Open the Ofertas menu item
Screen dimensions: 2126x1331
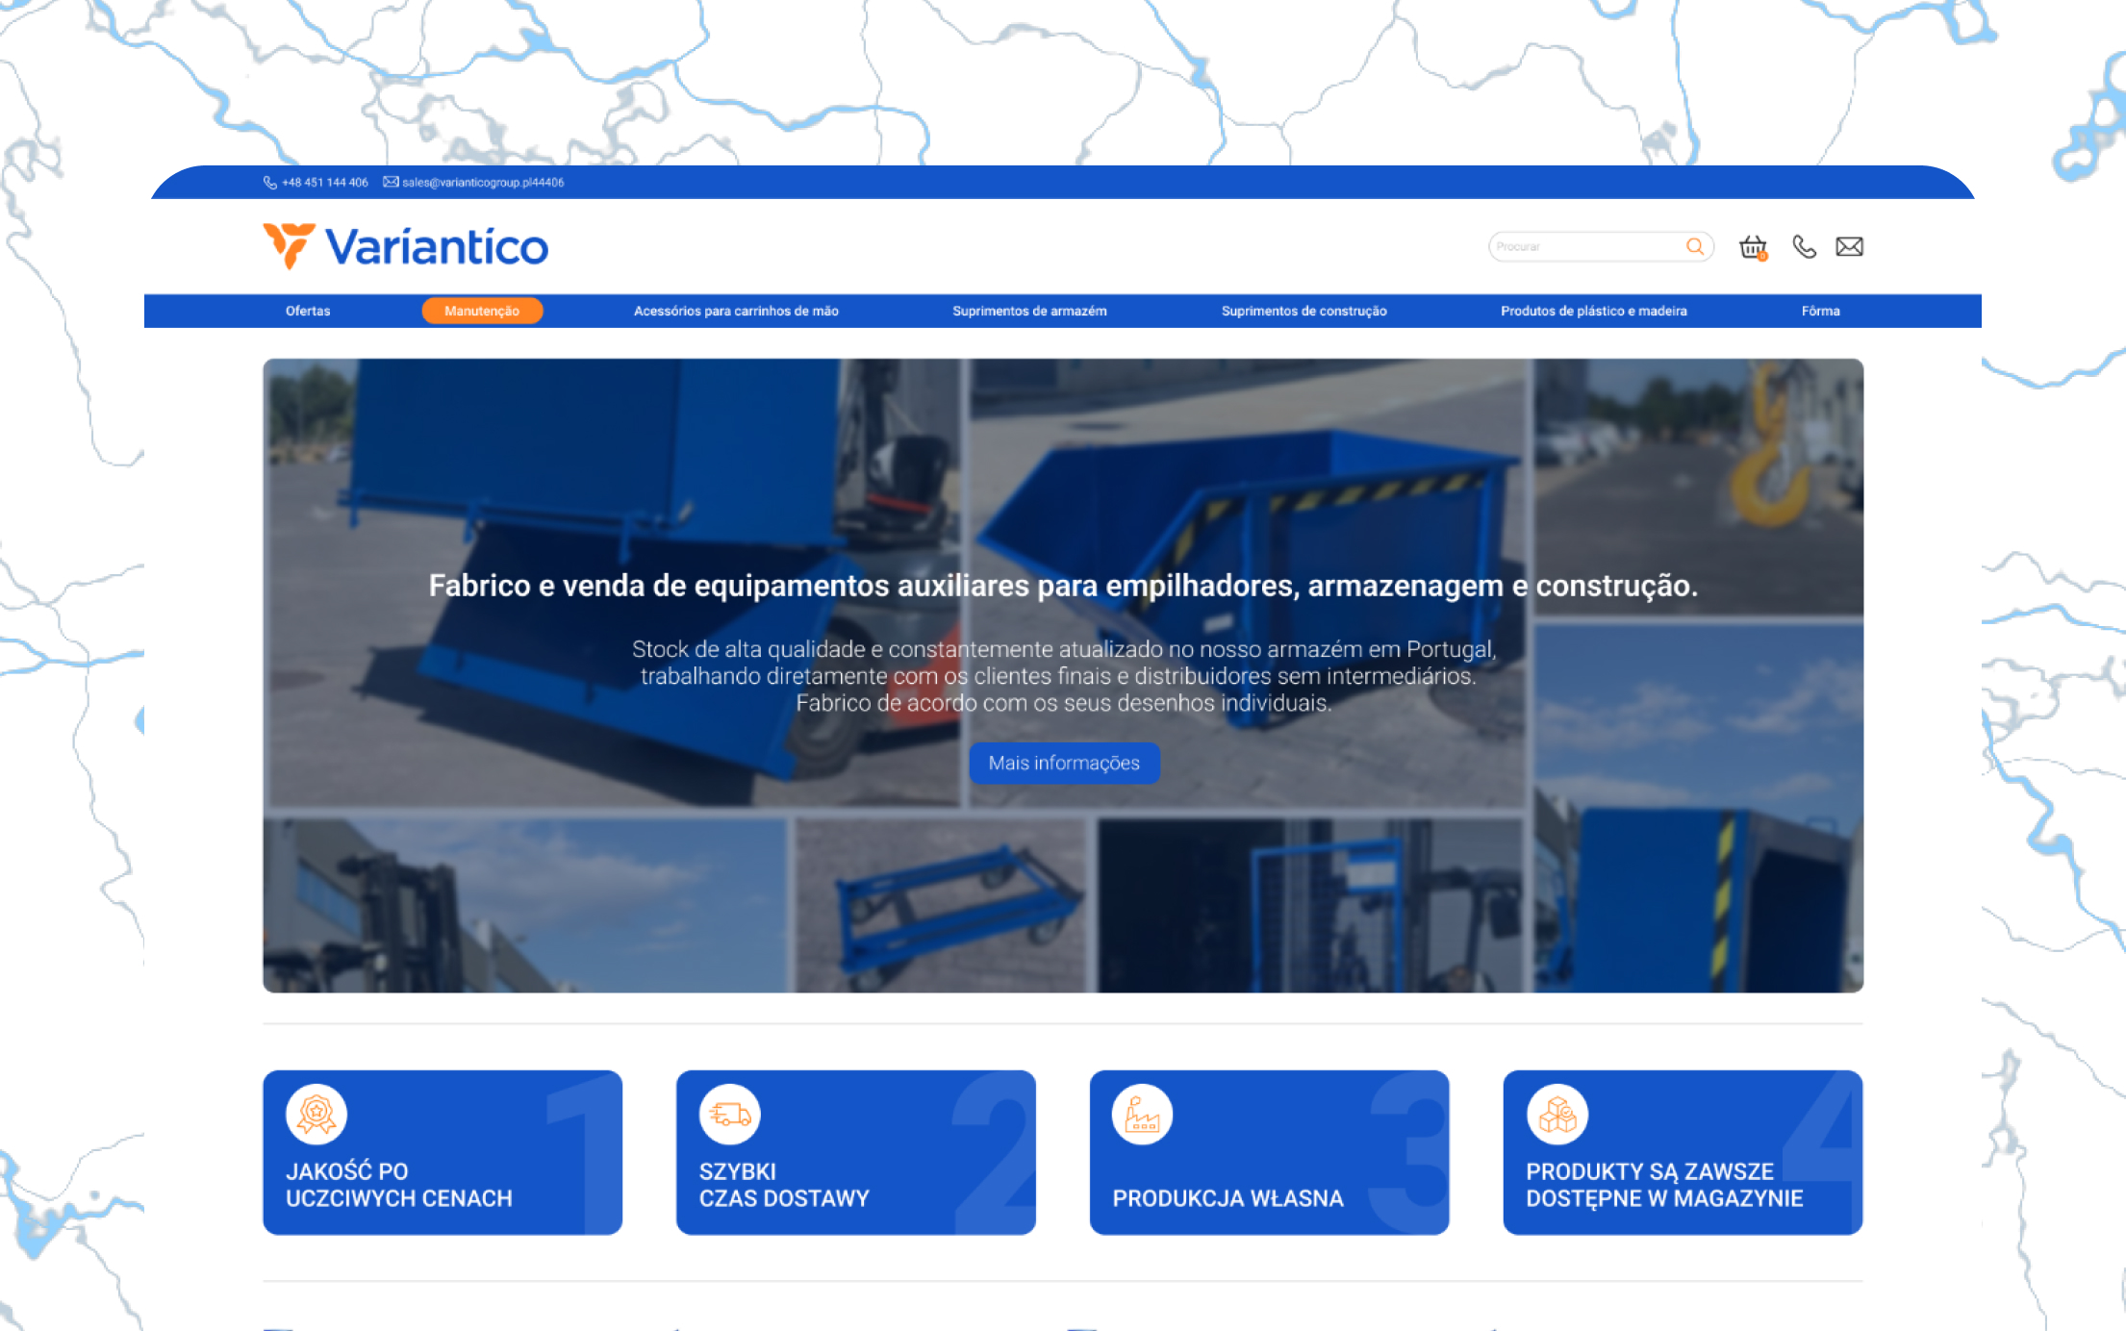pos(308,311)
